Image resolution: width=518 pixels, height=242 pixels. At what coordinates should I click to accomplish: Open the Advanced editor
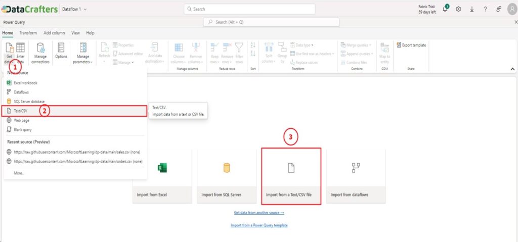(128, 54)
